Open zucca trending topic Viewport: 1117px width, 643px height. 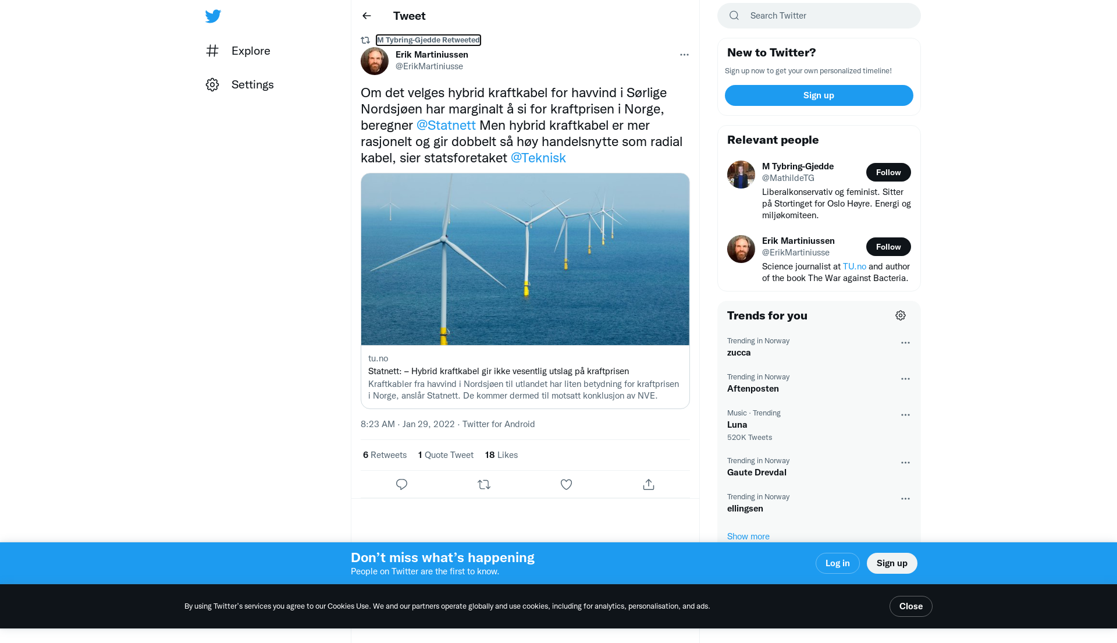click(739, 353)
